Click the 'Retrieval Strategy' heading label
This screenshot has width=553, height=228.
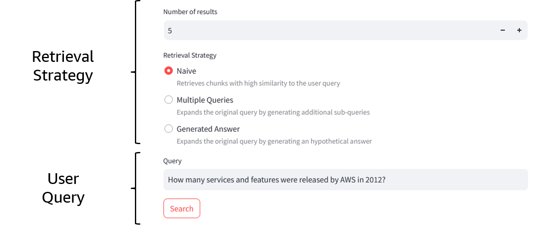(190, 55)
